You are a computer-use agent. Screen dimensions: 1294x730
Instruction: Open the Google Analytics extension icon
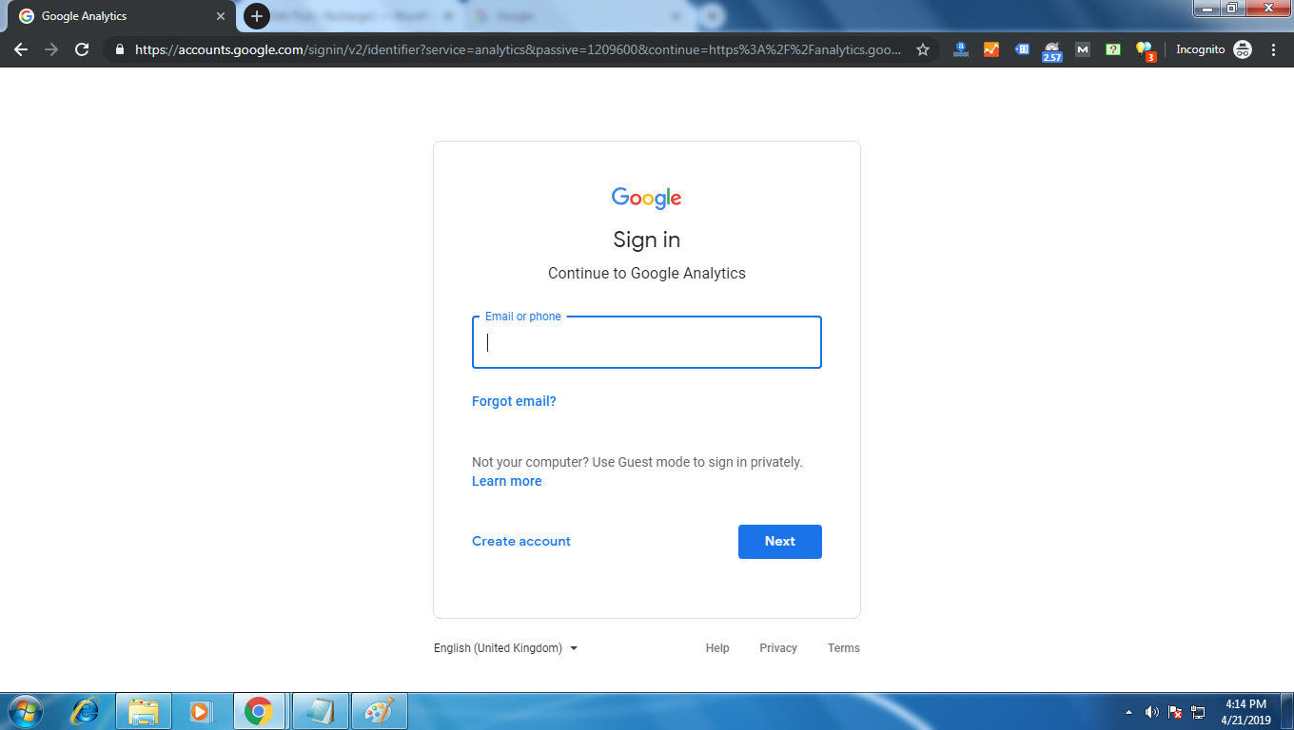pyautogui.click(x=991, y=49)
